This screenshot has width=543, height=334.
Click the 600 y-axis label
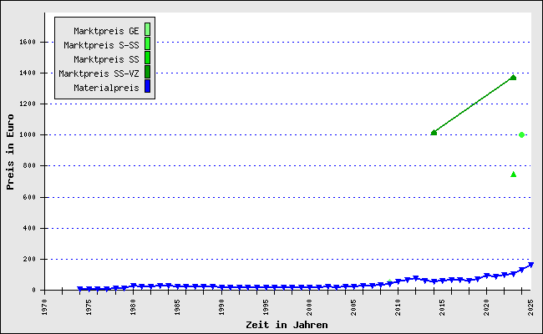pos(30,197)
